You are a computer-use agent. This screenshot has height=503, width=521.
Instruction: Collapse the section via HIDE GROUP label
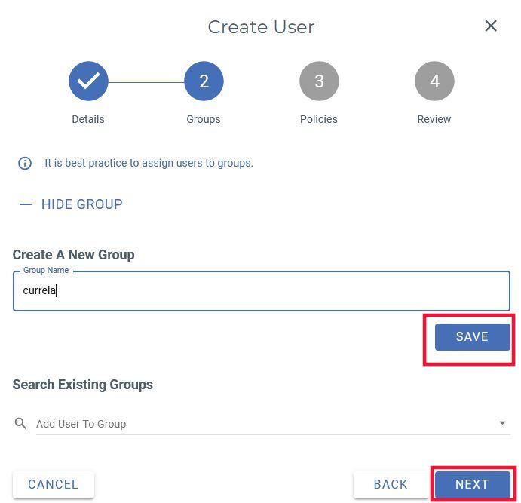coord(81,204)
